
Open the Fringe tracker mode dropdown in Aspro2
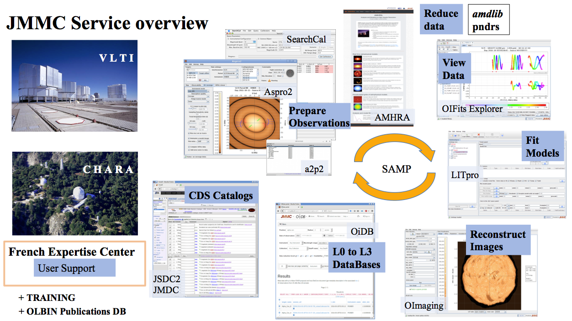[x=198, y=101]
